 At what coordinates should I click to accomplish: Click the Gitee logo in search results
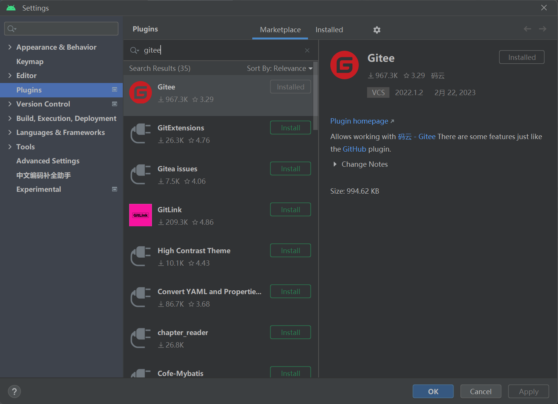point(141,92)
